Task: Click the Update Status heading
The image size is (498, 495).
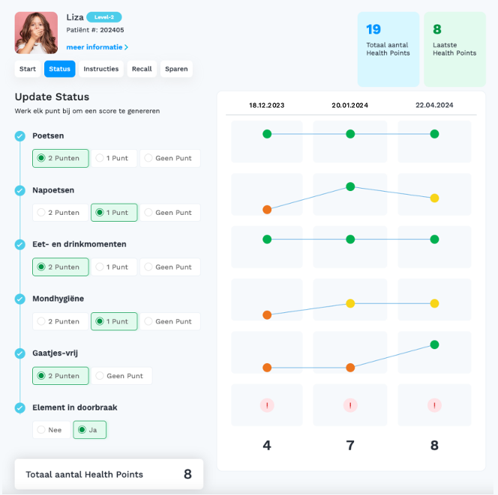Action: [52, 97]
